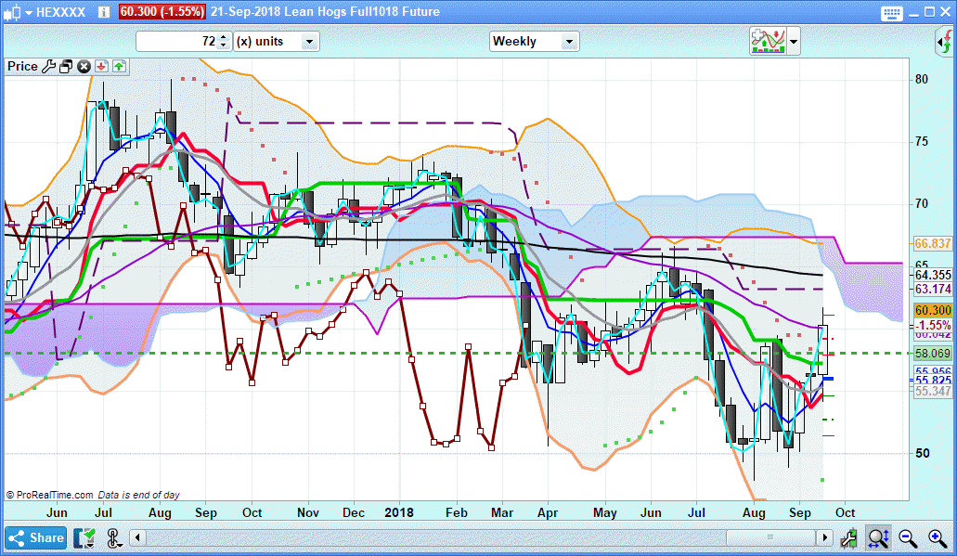Decrease the units value with the down stepper

pyautogui.click(x=224, y=45)
